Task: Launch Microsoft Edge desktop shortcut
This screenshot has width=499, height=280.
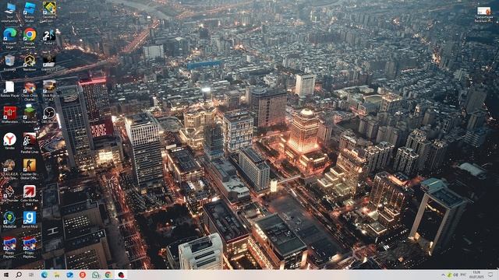Action: point(10,38)
